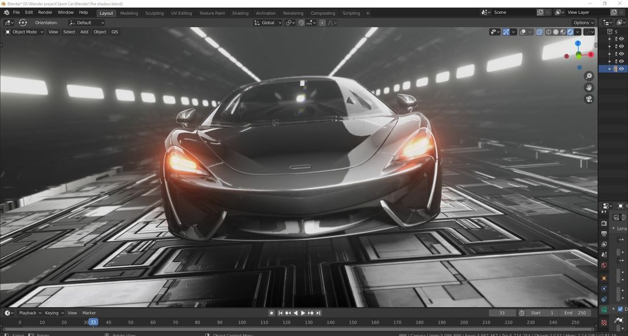The width and height of the screenshot is (628, 336).
Task: Open the Render properties tab icon
Action: point(604,223)
